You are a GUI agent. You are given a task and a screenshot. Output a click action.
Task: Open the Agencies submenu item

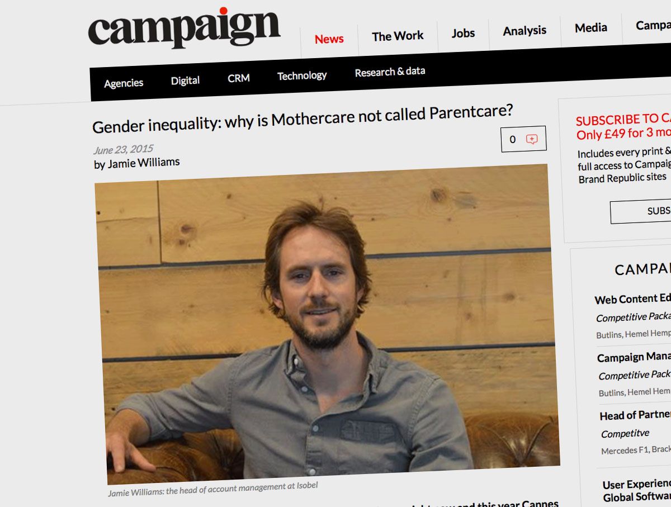pos(124,83)
